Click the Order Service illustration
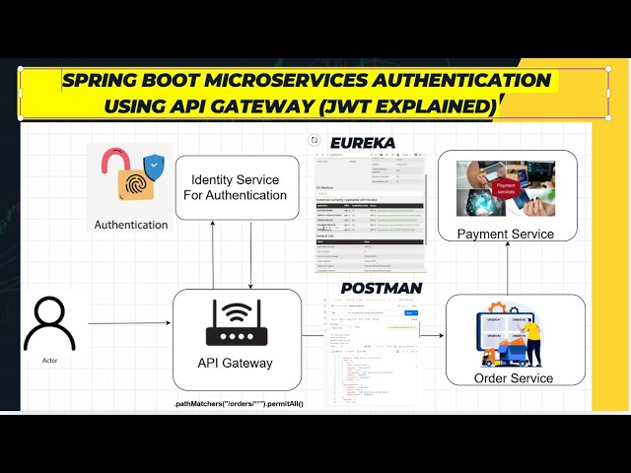 tap(510, 335)
